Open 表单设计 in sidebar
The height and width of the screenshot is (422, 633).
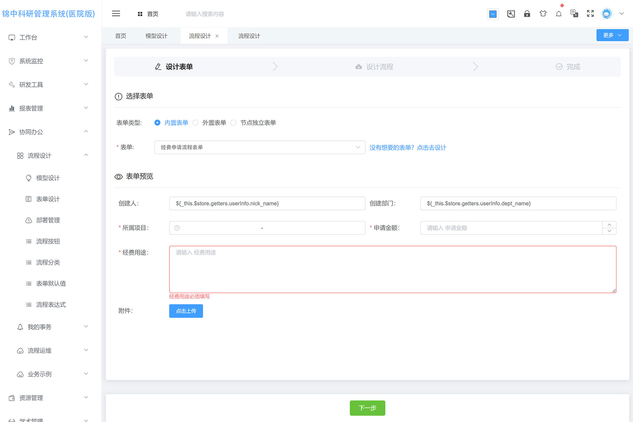coord(48,199)
